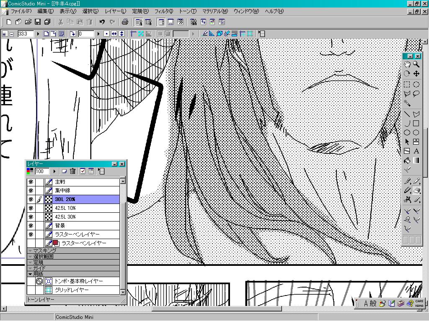Click the layer color mode swatch in Layers panel
Viewport: 429px width, 321px height.
pyautogui.click(x=30, y=171)
